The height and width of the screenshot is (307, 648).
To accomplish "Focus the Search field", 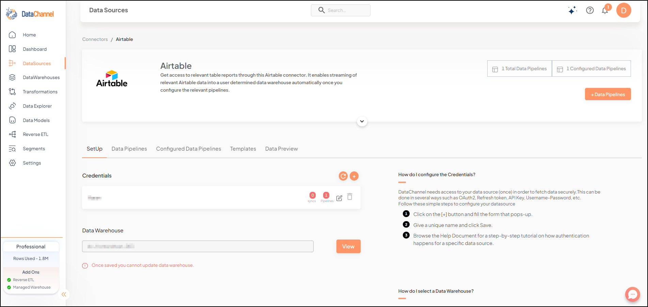I will pyautogui.click(x=341, y=10).
